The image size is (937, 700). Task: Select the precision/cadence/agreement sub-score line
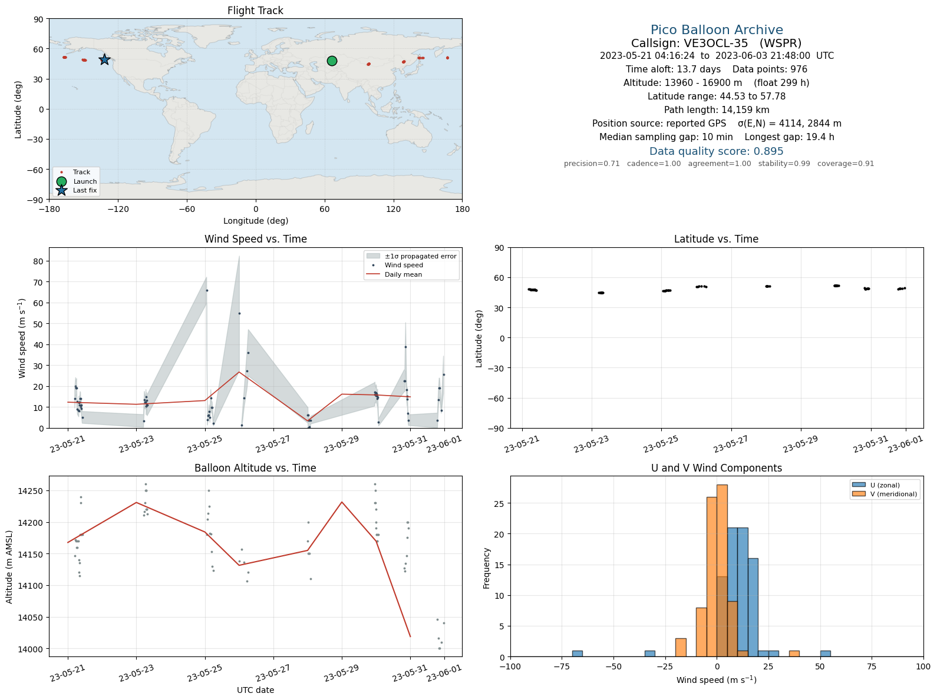719,164
